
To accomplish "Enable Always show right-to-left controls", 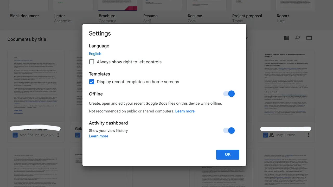I will point(92,62).
